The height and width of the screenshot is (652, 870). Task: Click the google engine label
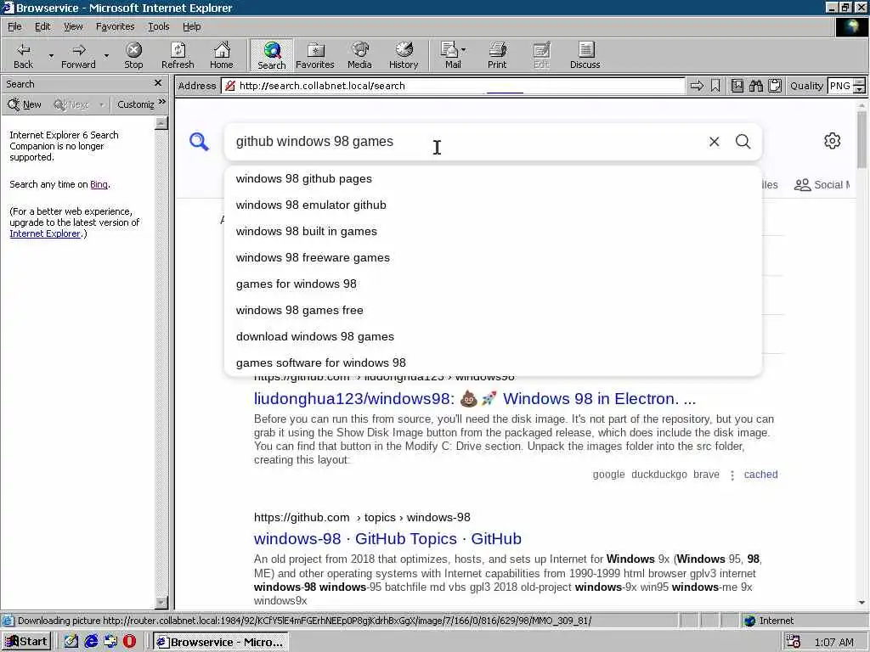(x=608, y=475)
